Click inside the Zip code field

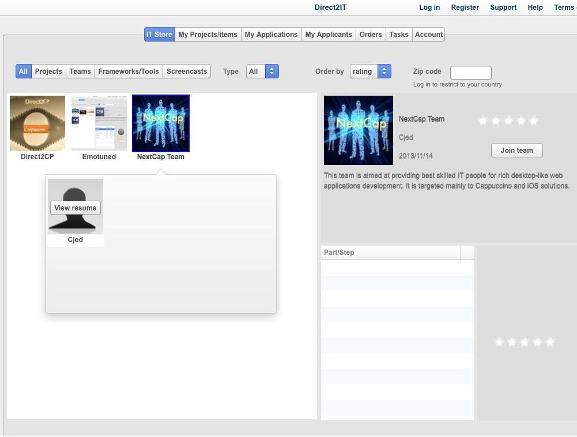click(x=470, y=72)
